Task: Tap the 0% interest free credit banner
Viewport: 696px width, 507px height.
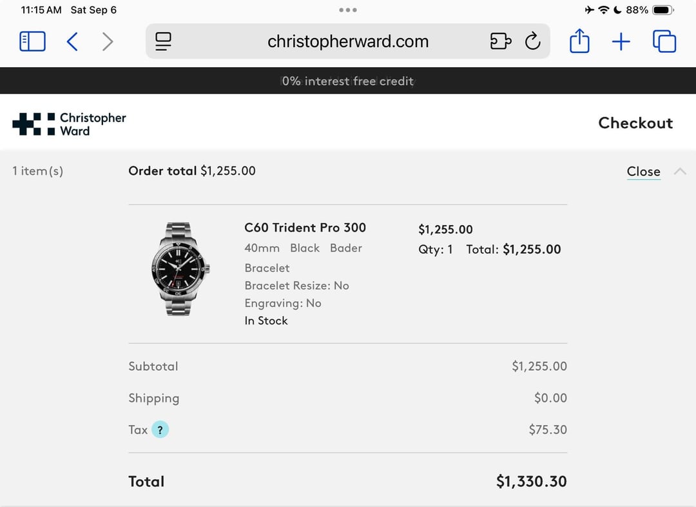Action: point(348,81)
